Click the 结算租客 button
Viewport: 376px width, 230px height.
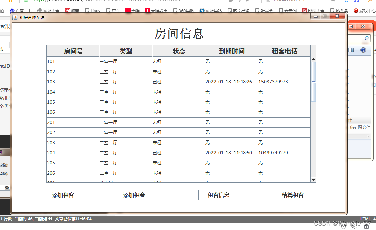(x=293, y=195)
